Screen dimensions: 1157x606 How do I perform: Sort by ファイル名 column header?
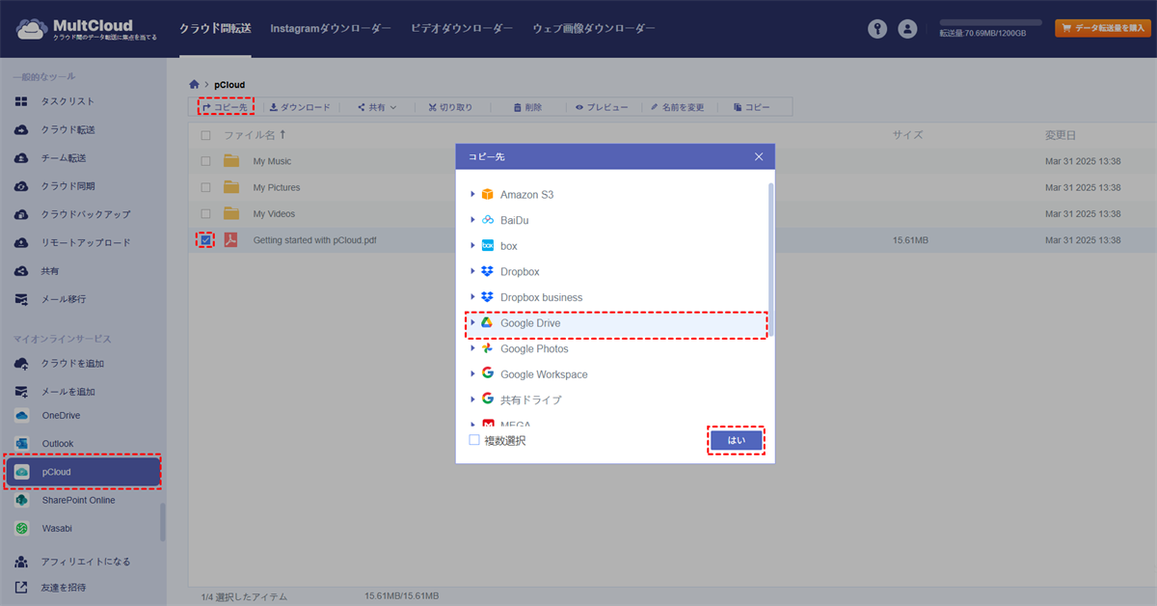point(256,135)
